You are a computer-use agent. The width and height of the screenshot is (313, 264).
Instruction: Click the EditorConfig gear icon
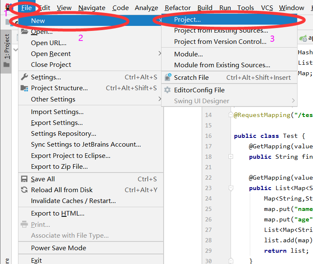(x=167, y=90)
